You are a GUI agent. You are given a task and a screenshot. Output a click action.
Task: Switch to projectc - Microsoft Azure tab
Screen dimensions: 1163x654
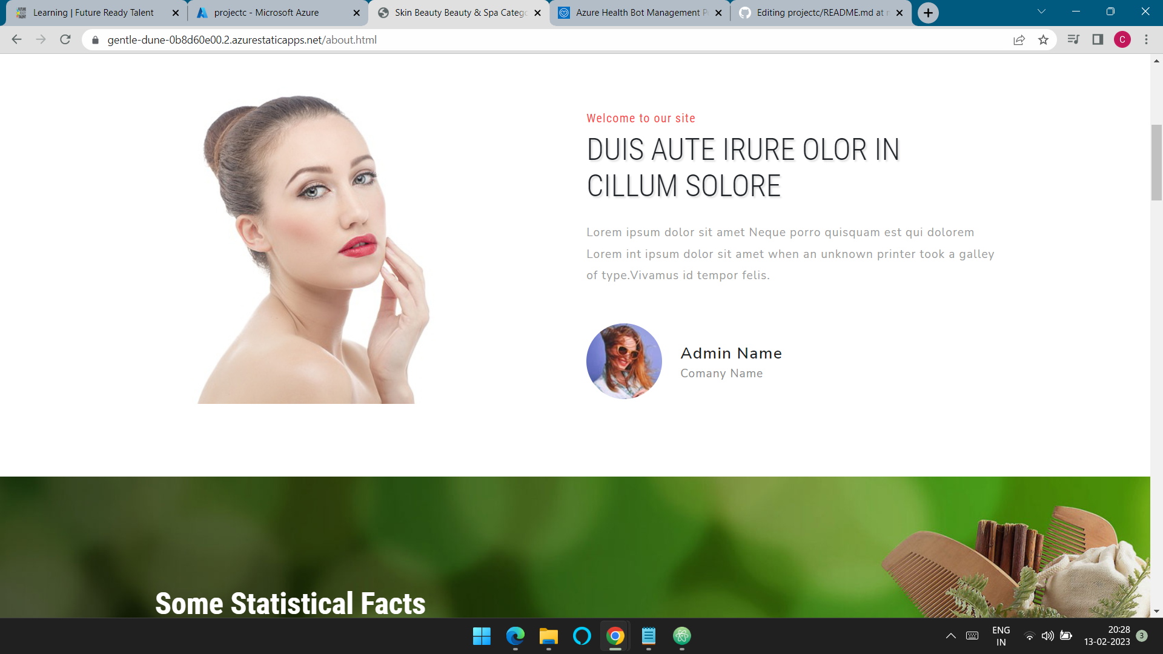coord(267,13)
